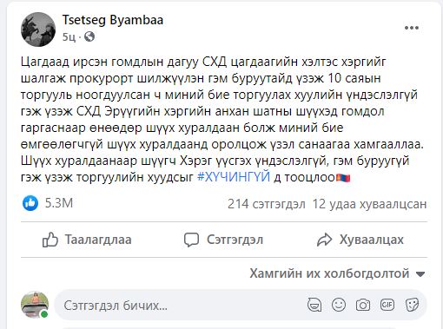
Task: Attach a photo using the camera icon
Action: pyautogui.click(x=363, y=305)
